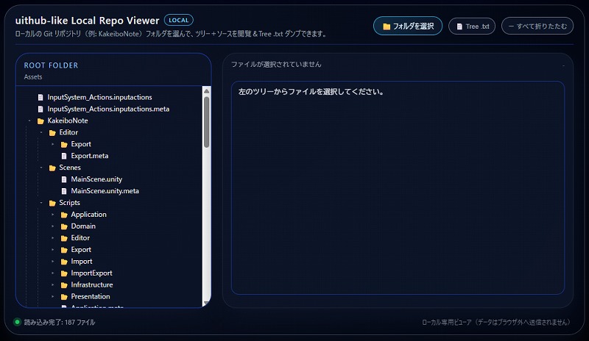Collapse the Editor folder under KakeiboNote
This screenshot has width=589, height=341.
click(x=41, y=132)
